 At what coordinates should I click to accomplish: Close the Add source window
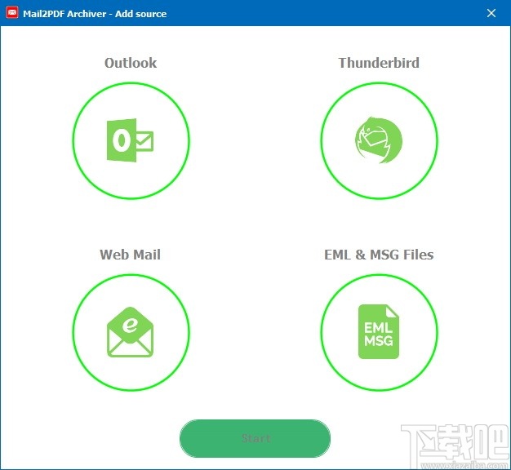491,13
